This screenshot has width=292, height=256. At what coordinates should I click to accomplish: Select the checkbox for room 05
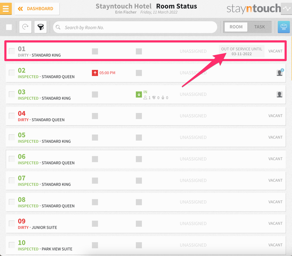(x=12, y=137)
